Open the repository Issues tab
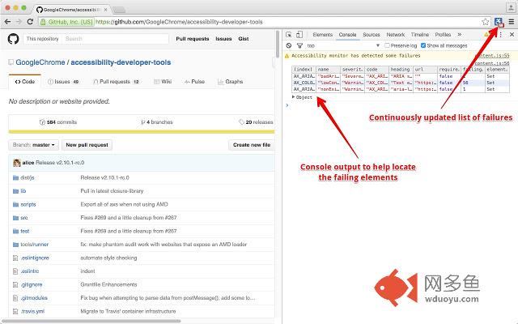The width and height of the screenshot is (518, 324). coord(63,82)
